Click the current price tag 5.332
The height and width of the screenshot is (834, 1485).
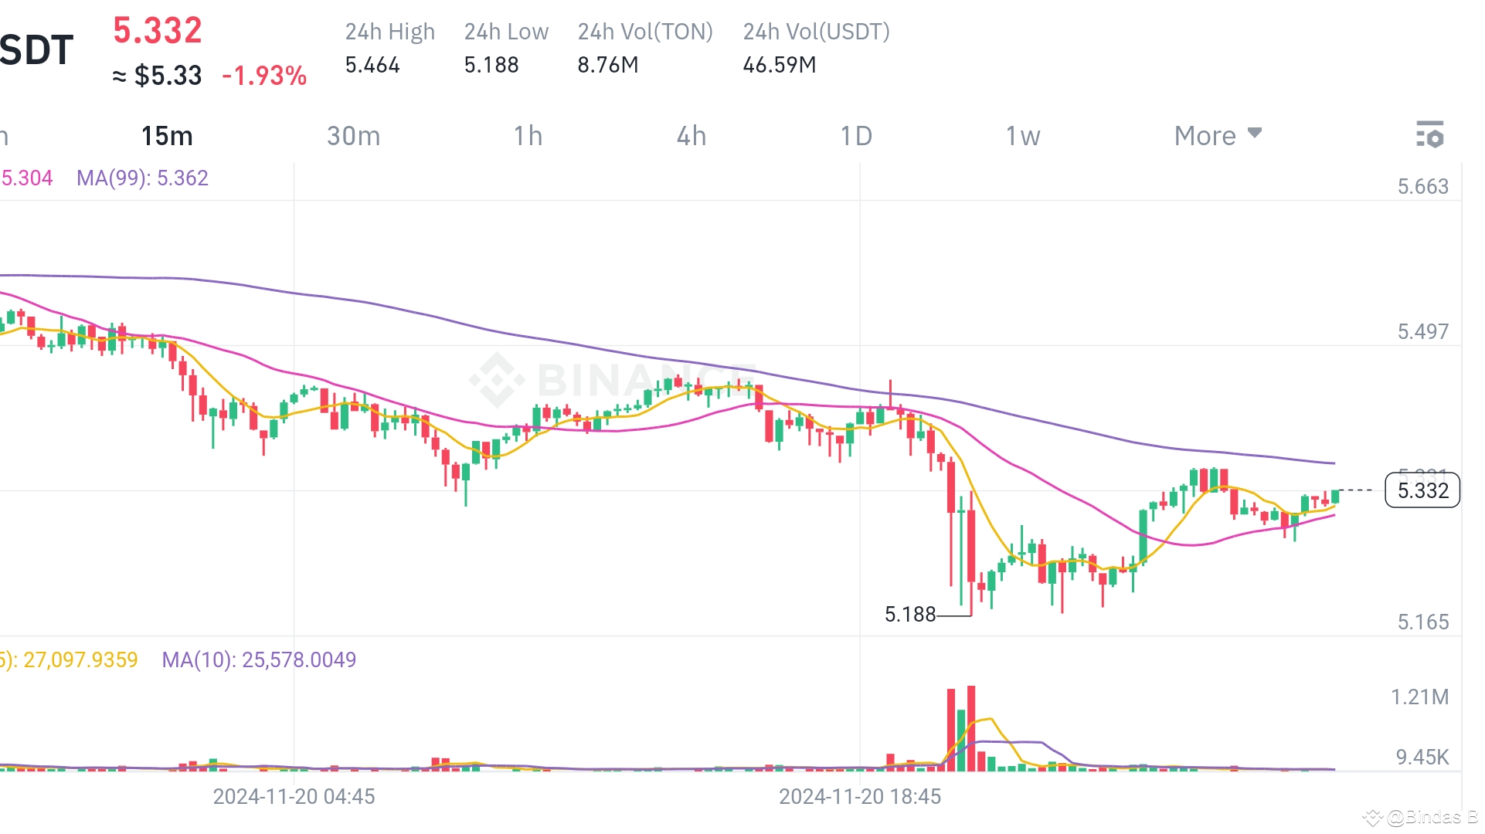[1424, 490]
